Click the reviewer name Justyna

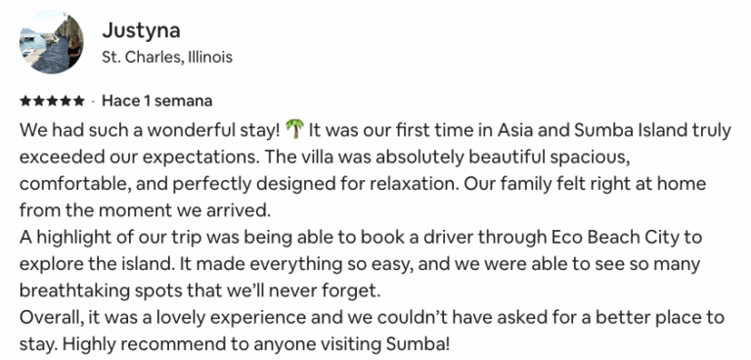coord(141,31)
